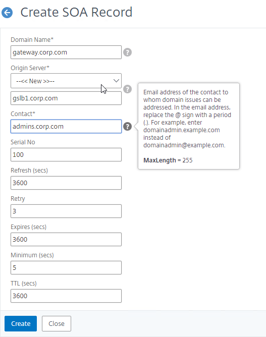Click the gslb1.corp.com origin server field
Image resolution: width=266 pixels, height=337 pixels.
coord(66,98)
